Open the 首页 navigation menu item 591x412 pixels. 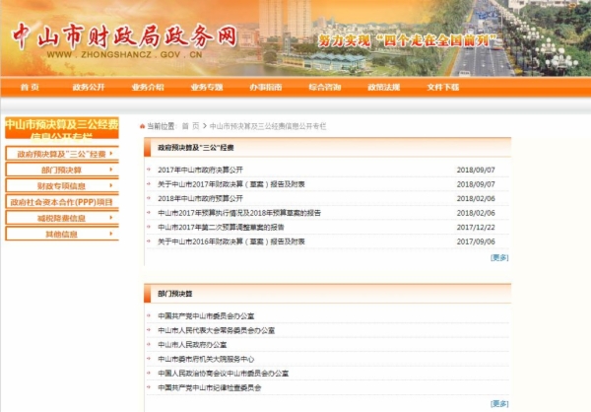pyautogui.click(x=30, y=88)
